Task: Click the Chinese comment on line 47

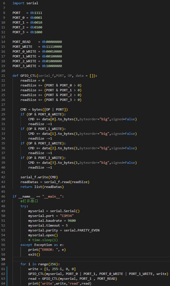Action: [x=29, y=201]
